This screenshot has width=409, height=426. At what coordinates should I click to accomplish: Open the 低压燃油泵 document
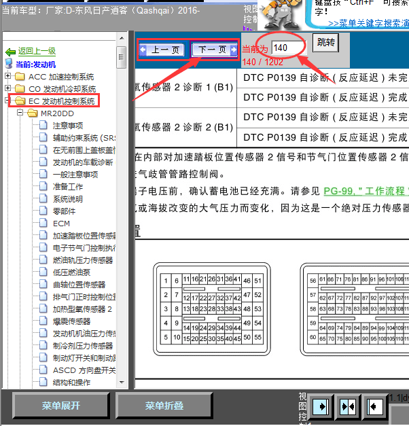(72, 272)
